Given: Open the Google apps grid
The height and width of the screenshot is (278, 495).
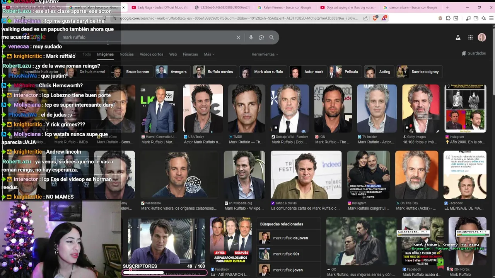Looking at the screenshot, I should point(470,37).
